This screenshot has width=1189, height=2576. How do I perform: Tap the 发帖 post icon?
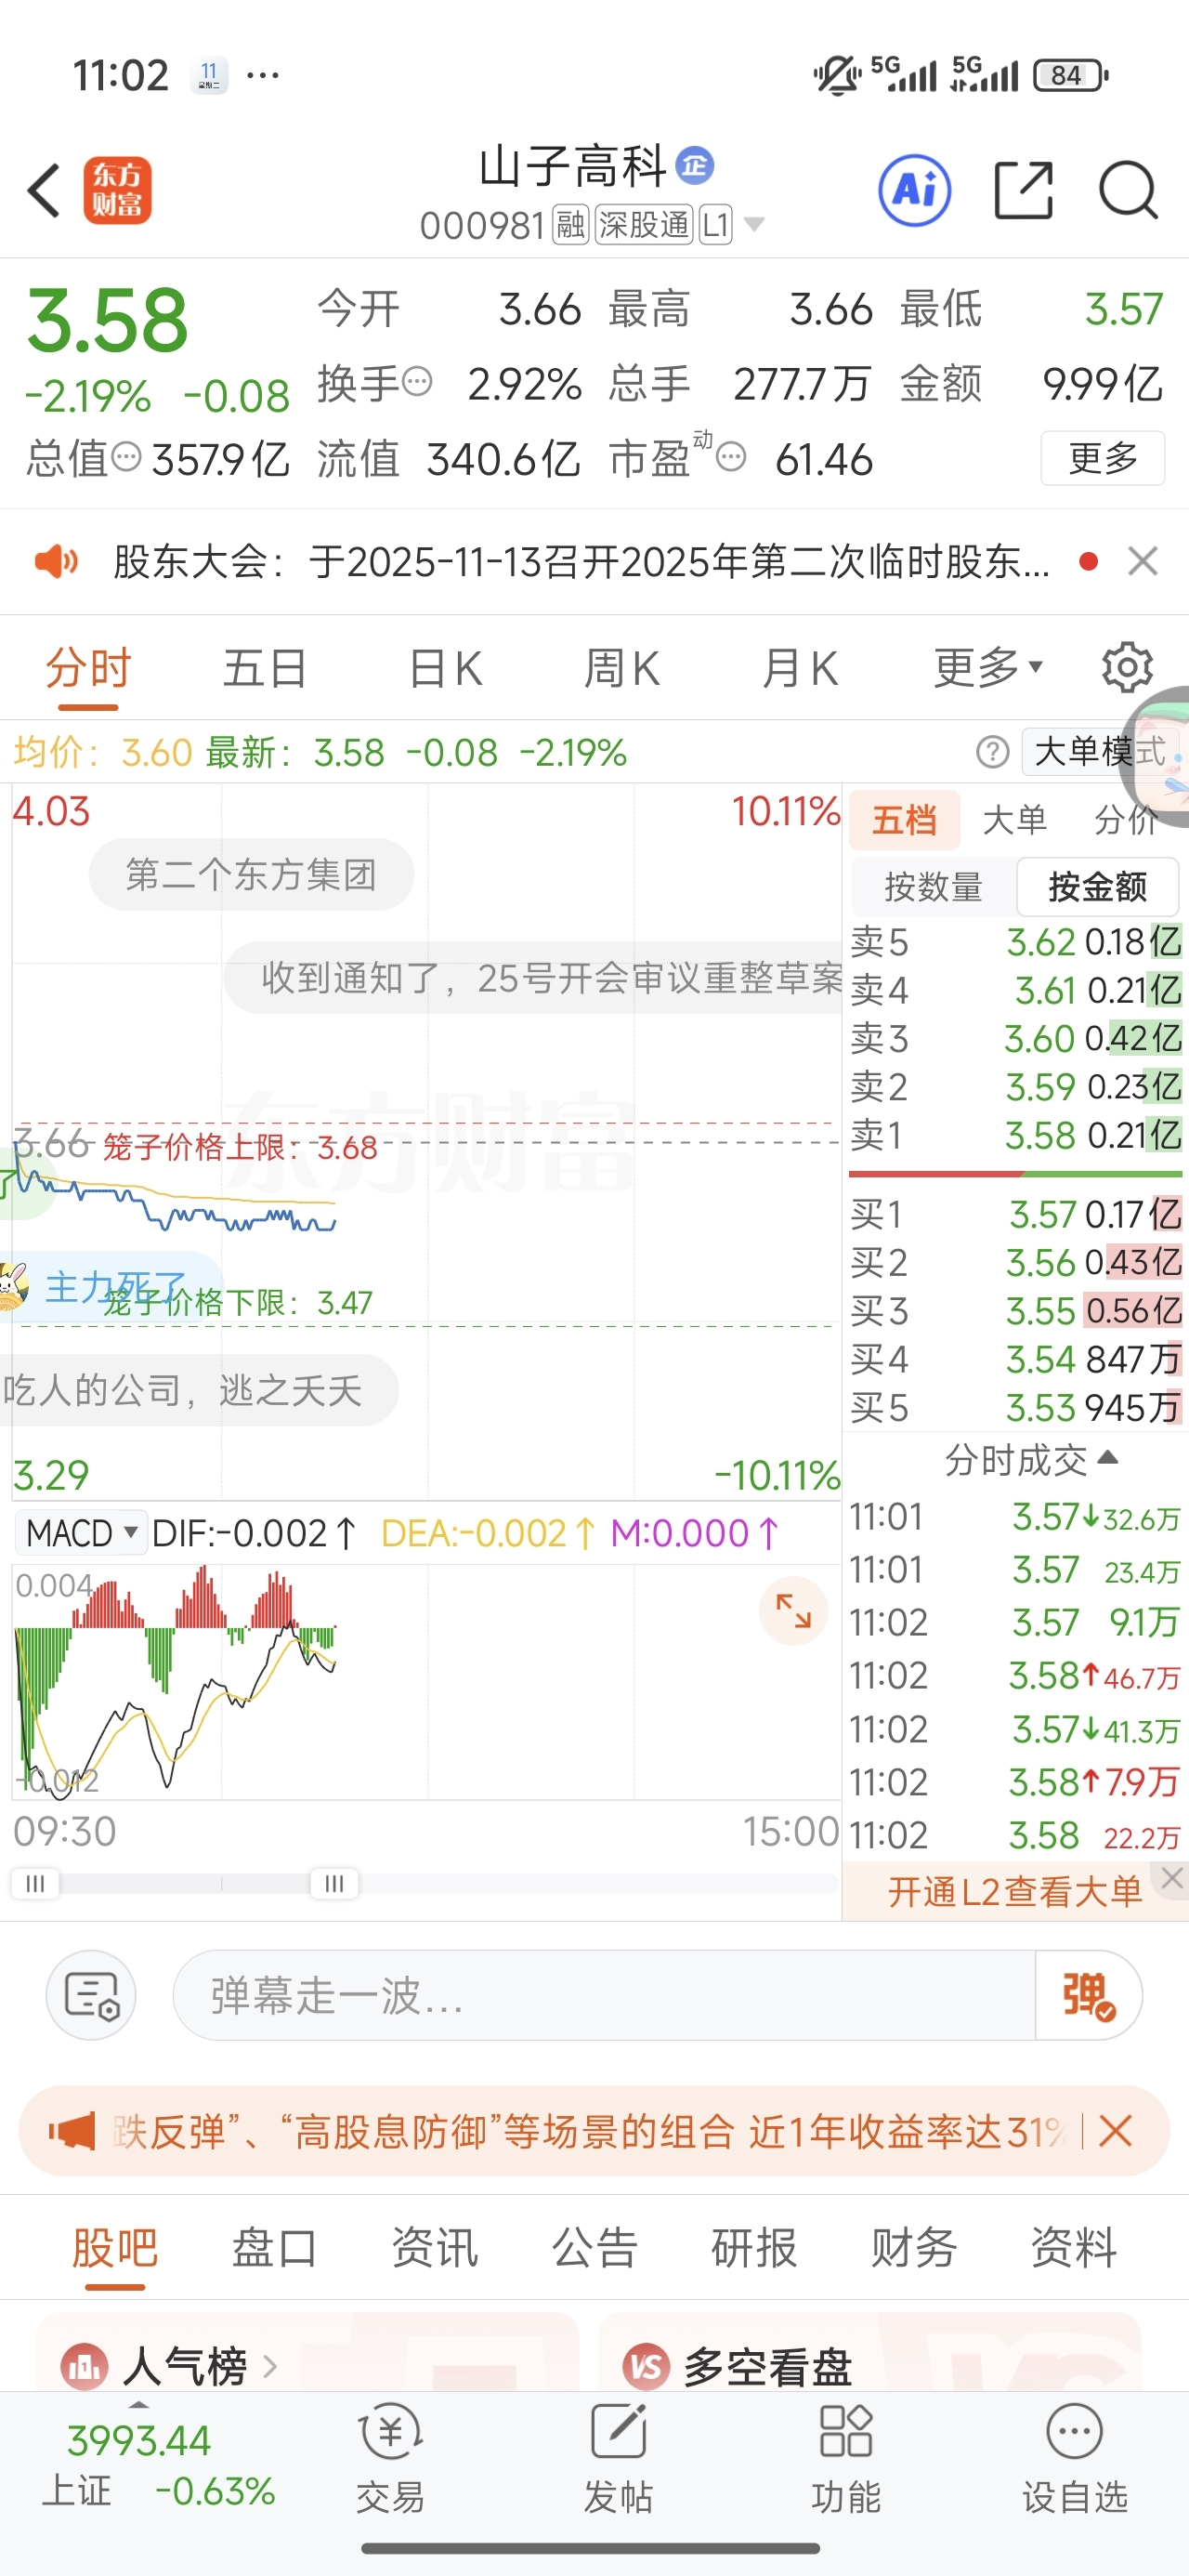point(618,2458)
